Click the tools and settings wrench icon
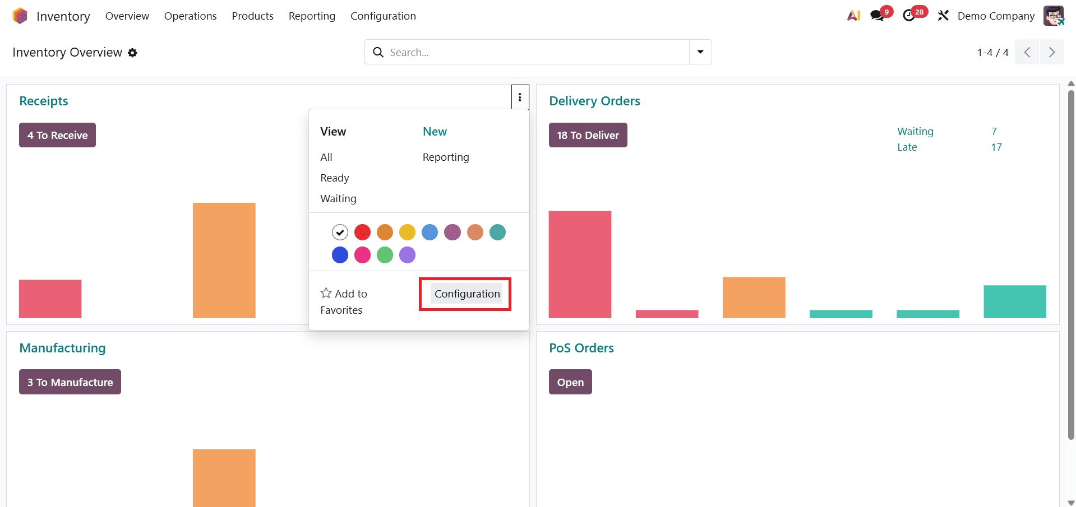This screenshot has width=1076, height=507. 943,15
